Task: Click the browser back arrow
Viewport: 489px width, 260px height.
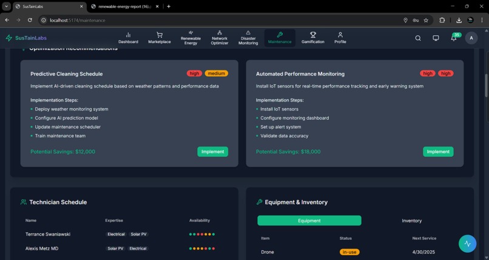Action: click(x=7, y=20)
